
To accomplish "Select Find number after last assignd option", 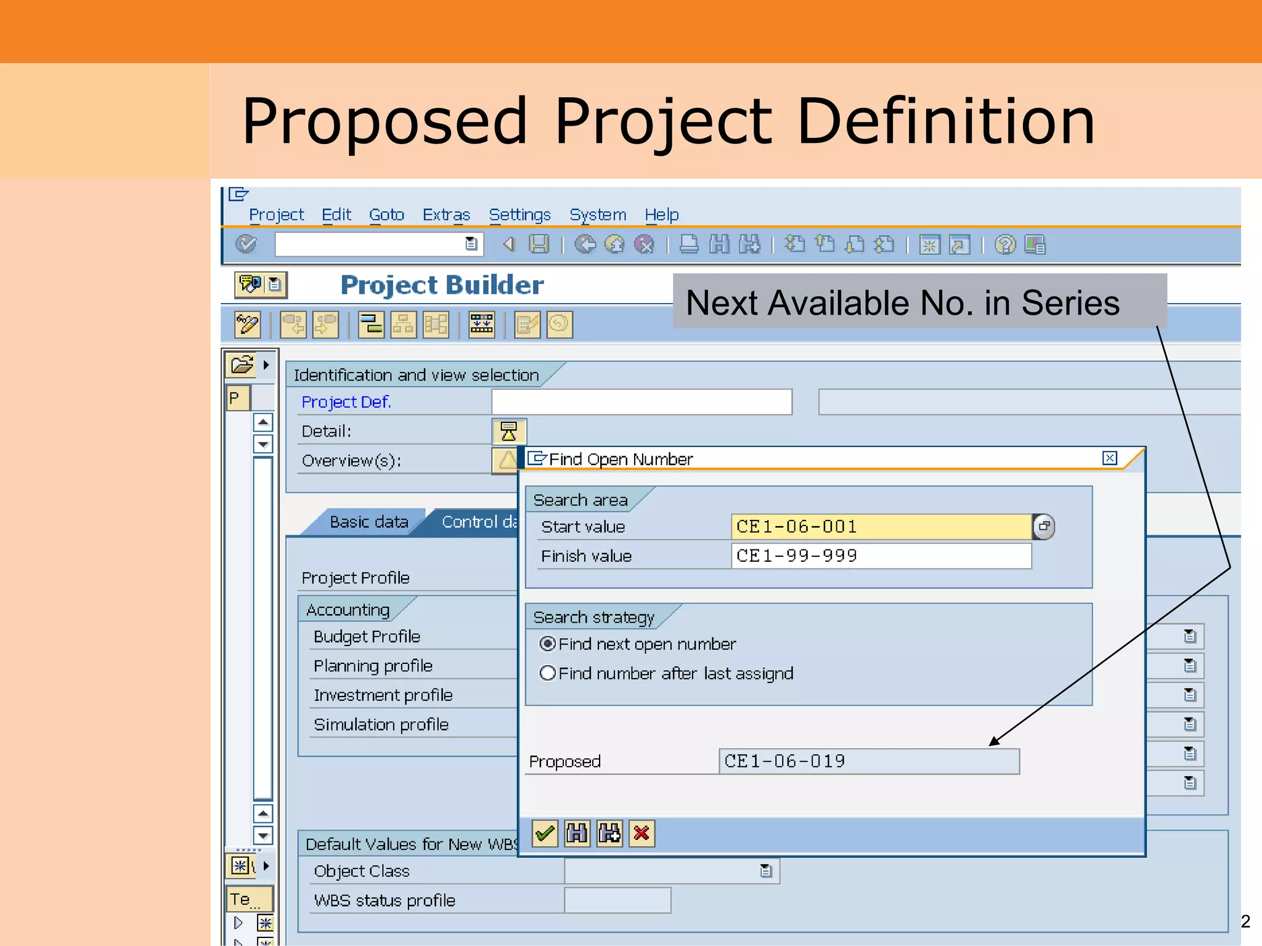I will coord(547,673).
